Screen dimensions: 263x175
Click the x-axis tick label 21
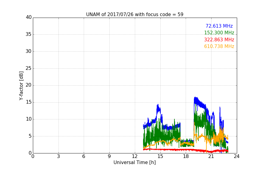(x=211, y=156)
